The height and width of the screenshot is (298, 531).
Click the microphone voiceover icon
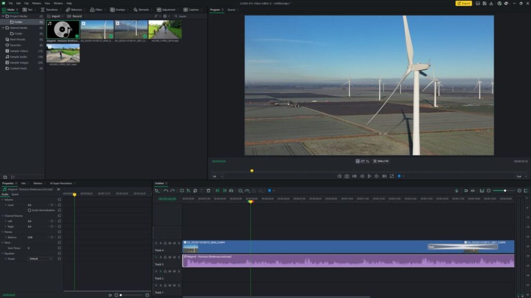(x=456, y=191)
